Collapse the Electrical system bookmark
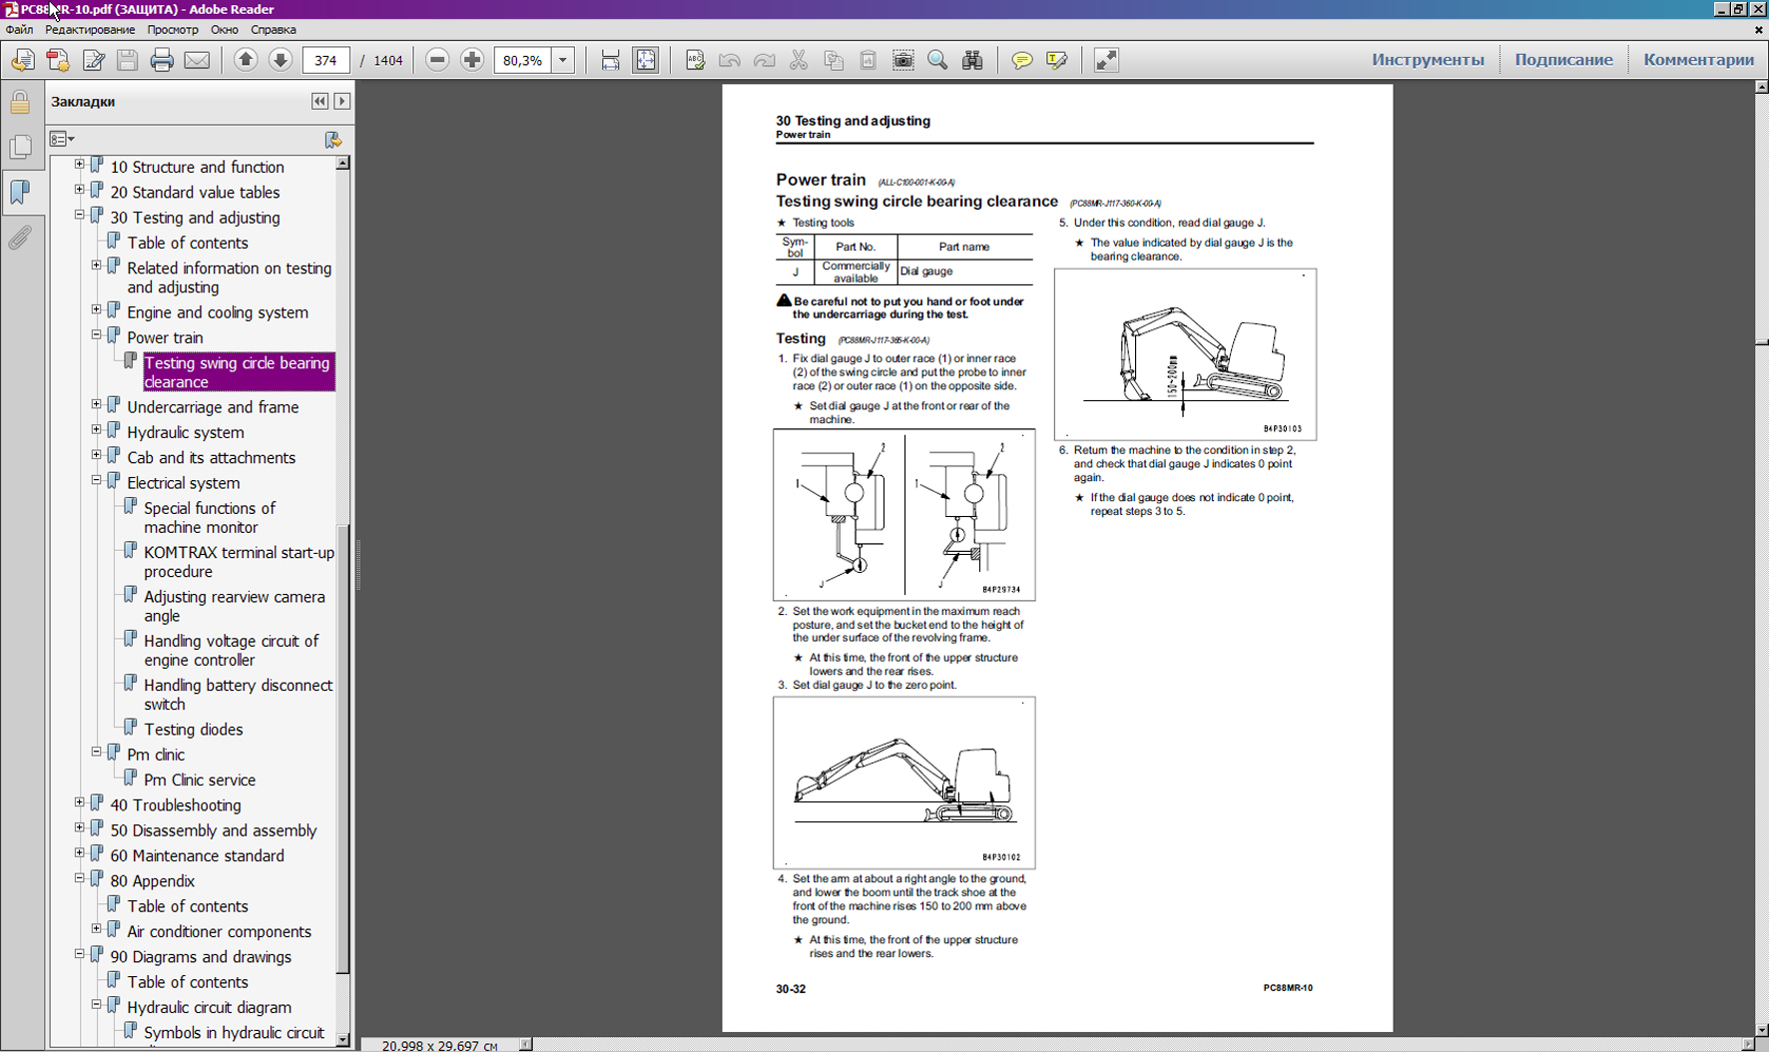 97,481
